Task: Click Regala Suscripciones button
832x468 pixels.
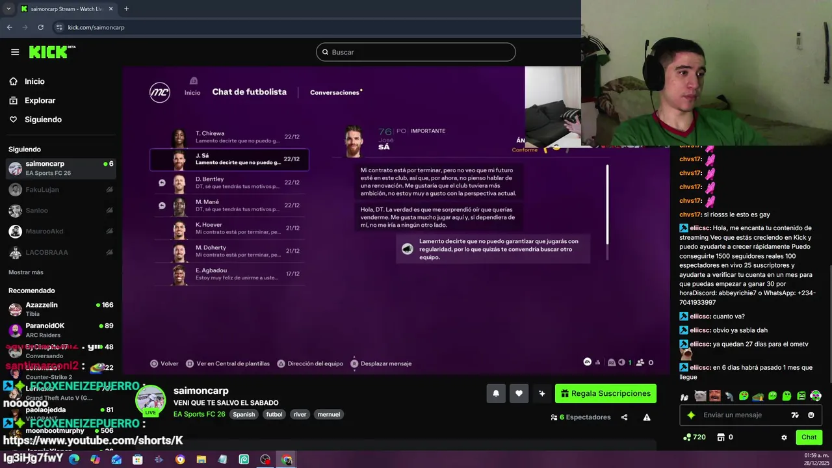Action: coord(606,393)
